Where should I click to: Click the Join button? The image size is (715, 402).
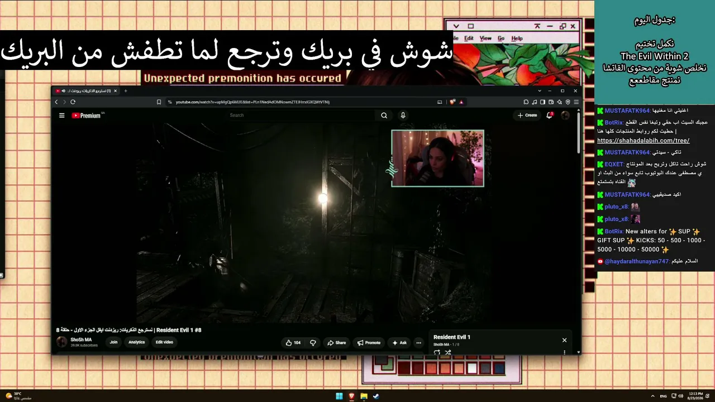tap(113, 342)
